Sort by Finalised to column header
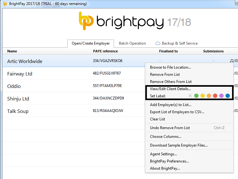The height and width of the screenshot is (179, 238). pyautogui.click(x=168, y=51)
